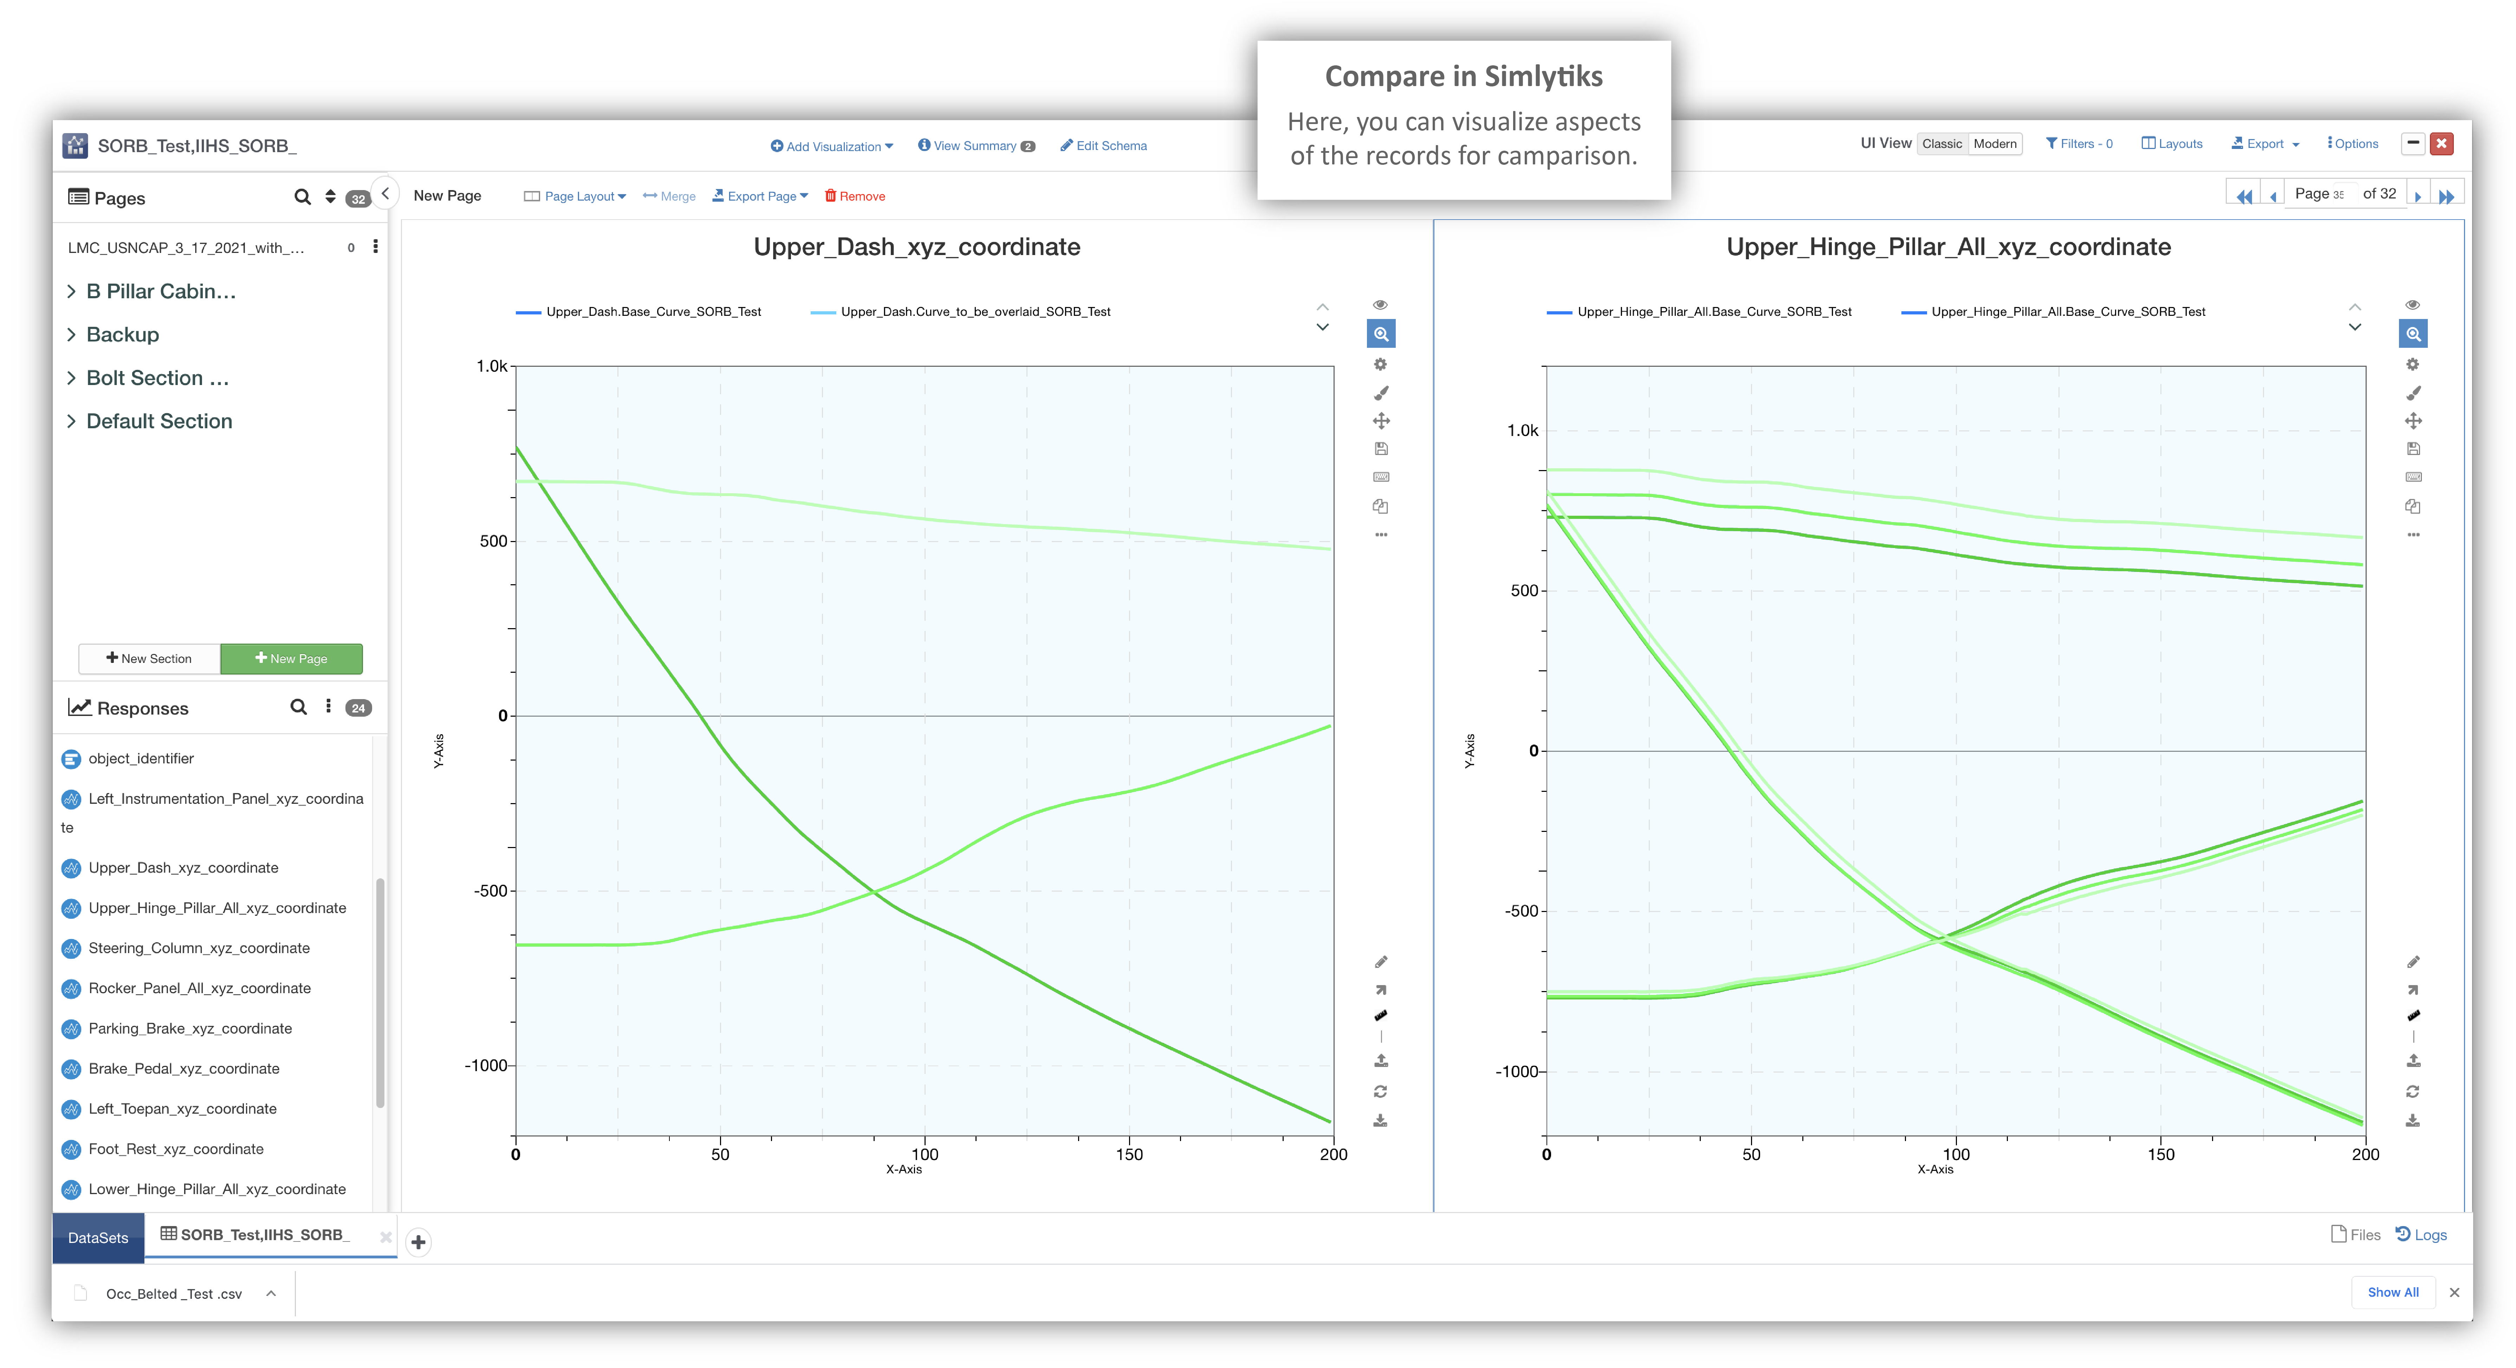Viewport: 2516px width, 1368px height.
Task: Click save disk icon on Upper_Dash chart
Action: coord(1381,449)
